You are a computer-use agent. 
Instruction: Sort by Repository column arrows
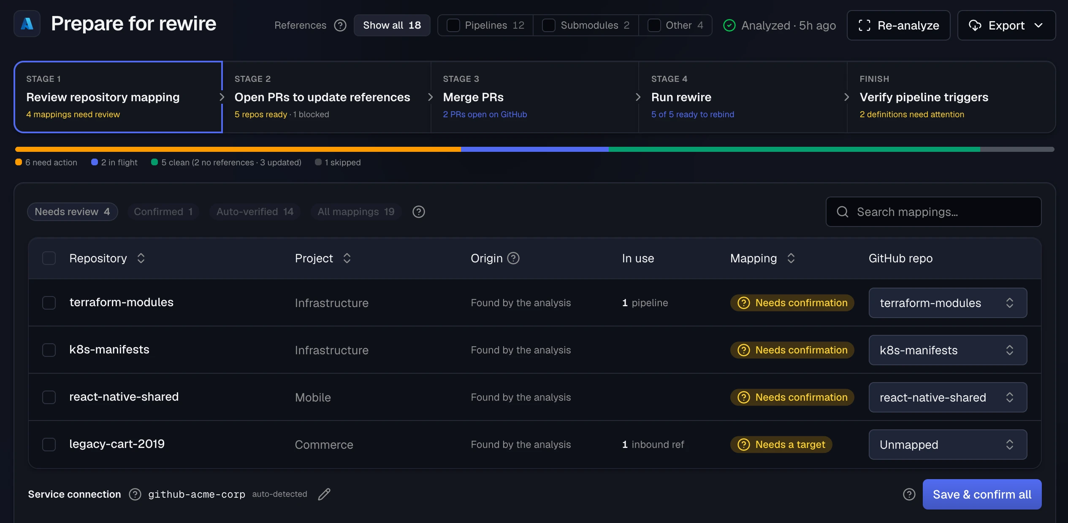tap(141, 258)
